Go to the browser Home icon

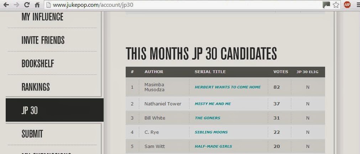point(37,5)
